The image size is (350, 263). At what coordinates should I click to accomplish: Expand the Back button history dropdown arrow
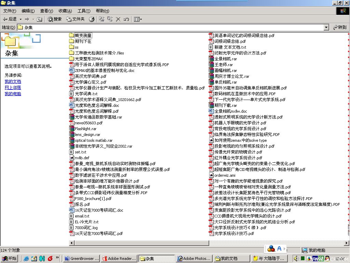tap(21, 20)
